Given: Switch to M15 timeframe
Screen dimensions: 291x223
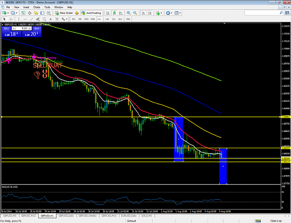Looking at the screenshot, I should (x=86, y=19).
